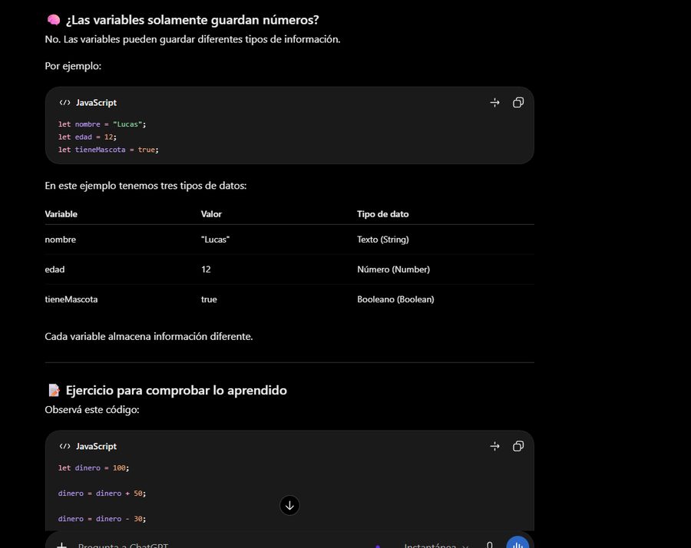This screenshot has width=691, height=548.
Task: Click the memo emoji next to Ejercicio heading
Action: [54, 390]
